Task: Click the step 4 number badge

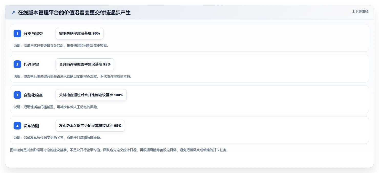Action: [x=17, y=126]
